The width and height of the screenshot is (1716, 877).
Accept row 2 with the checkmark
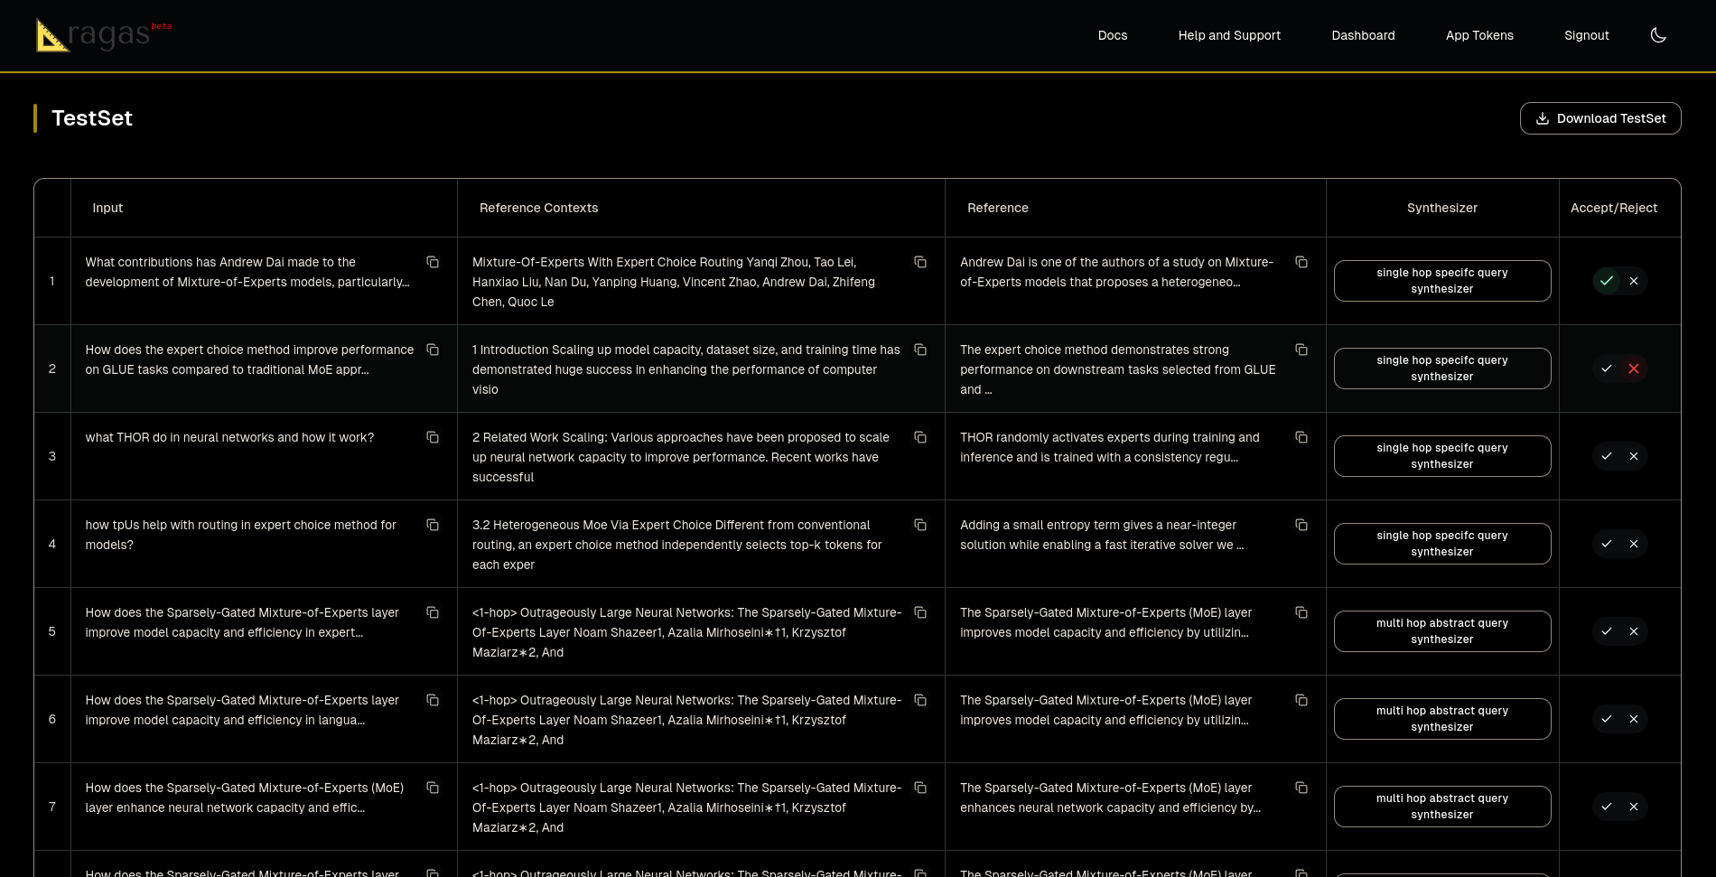1607,369
